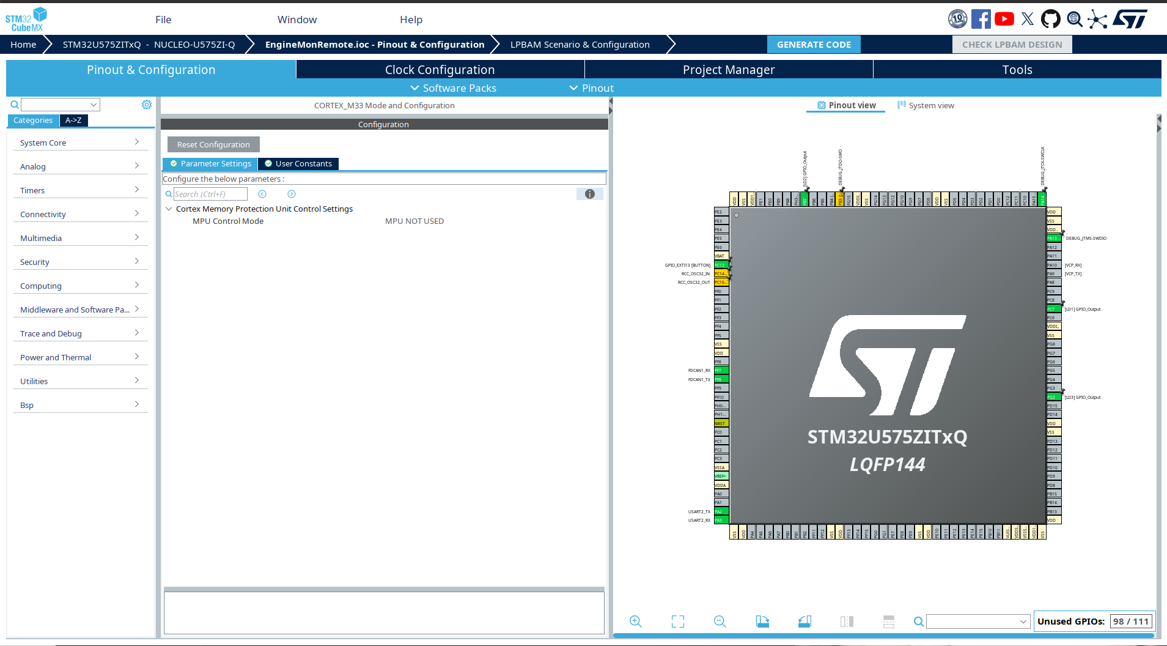Open the YouTube channel icon
This screenshot has height=646, width=1167.
[x=1004, y=19]
